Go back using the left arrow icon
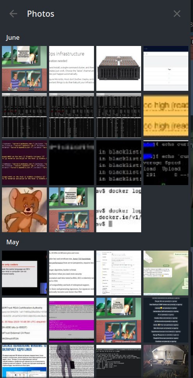This screenshot has width=193, height=378. [13, 14]
